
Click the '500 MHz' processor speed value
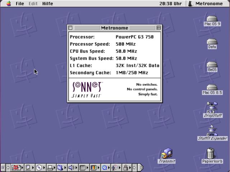125,44
